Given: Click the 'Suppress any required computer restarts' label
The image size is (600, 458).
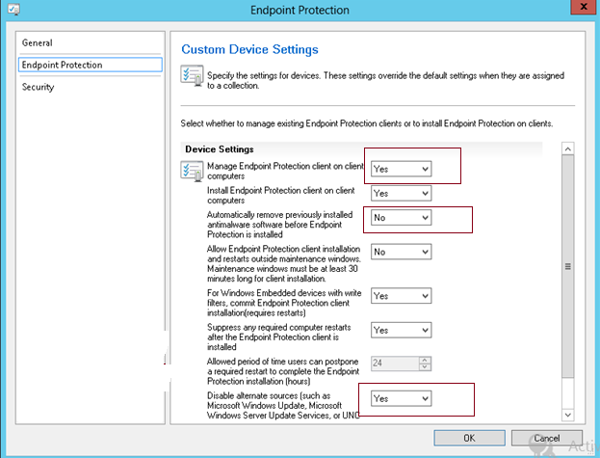Looking at the screenshot, I should (x=279, y=337).
